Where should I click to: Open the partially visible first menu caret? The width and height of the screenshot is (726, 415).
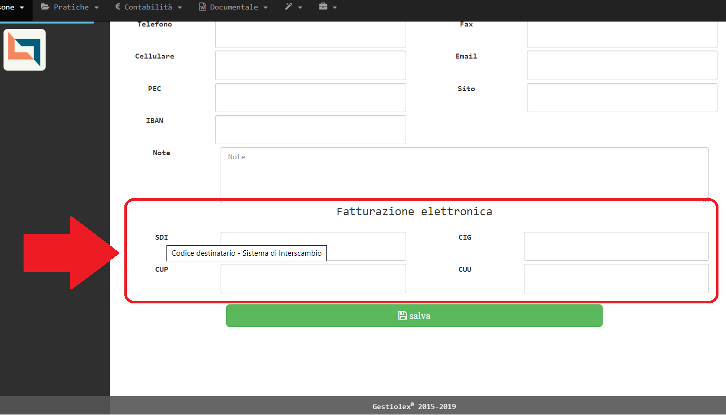click(22, 8)
